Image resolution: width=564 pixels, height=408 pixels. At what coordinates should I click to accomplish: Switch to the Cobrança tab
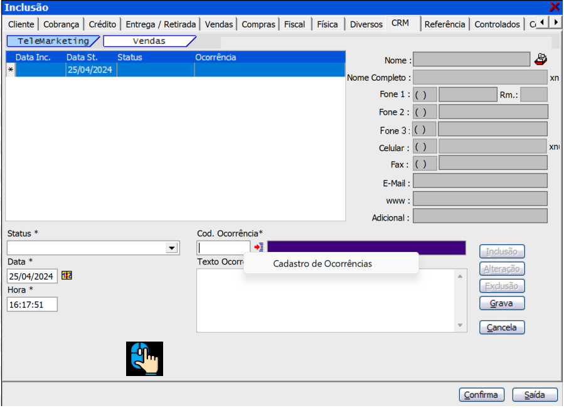[x=61, y=24]
